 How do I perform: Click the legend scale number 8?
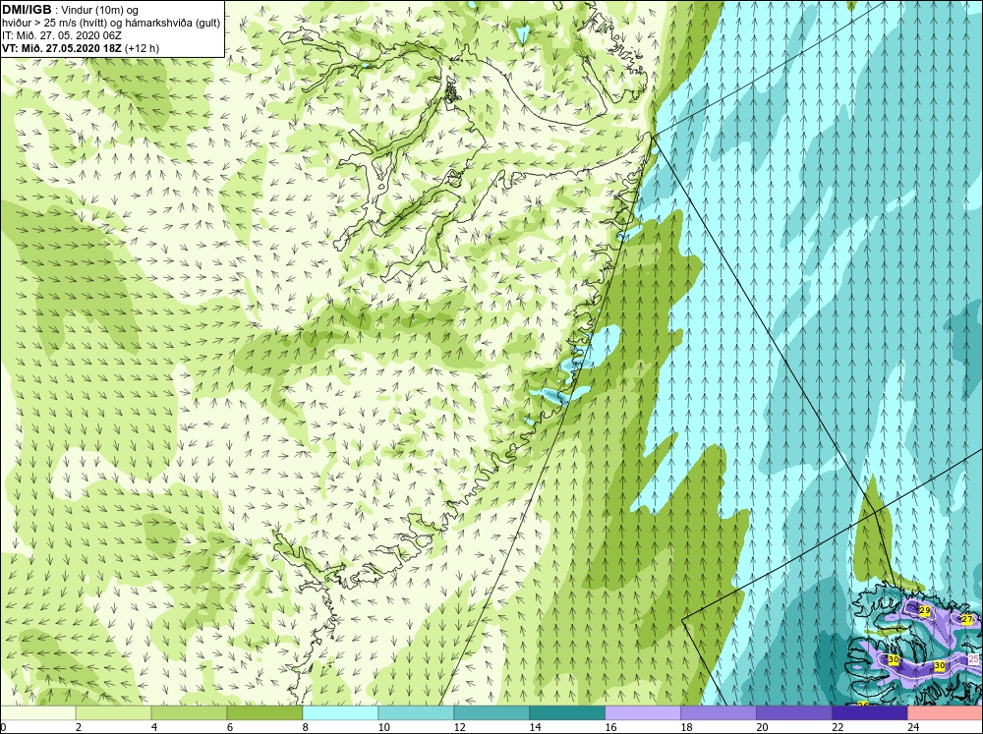[x=306, y=727]
